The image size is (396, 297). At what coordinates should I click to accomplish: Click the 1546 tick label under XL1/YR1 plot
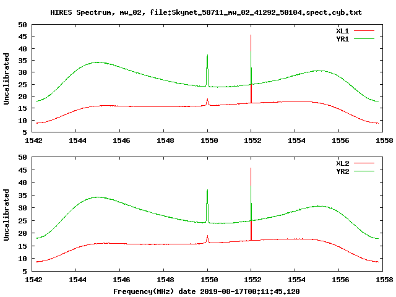[x=121, y=140]
